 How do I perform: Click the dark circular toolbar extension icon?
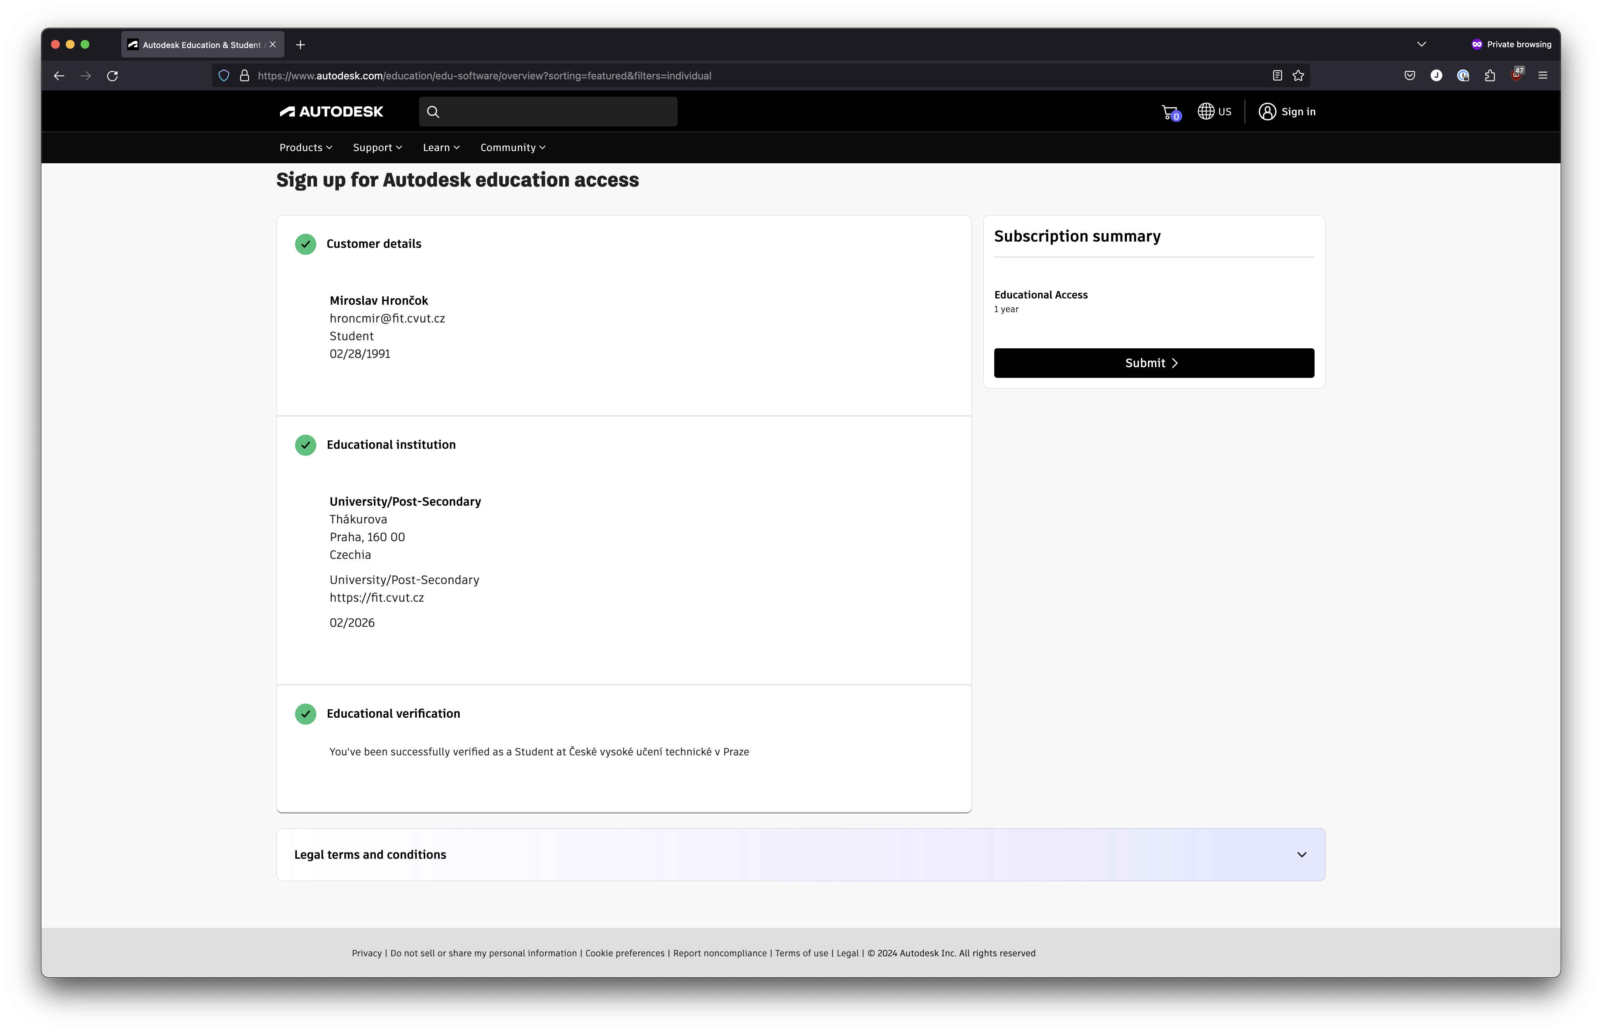pos(1436,76)
